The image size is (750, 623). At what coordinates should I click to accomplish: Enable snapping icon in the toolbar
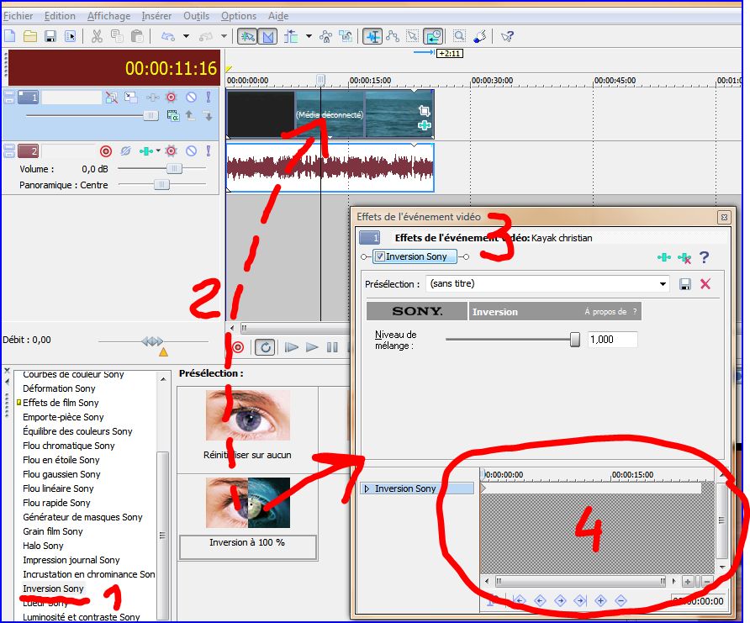pyautogui.click(x=247, y=36)
